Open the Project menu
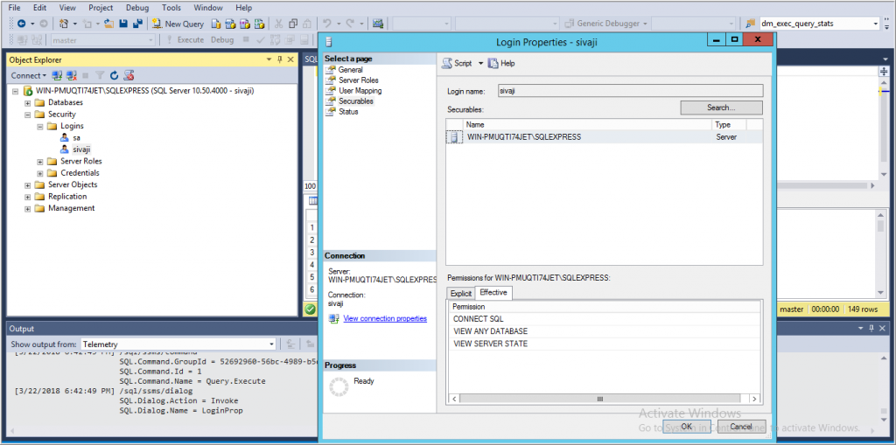The height and width of the screenshot is (445, 896). coord(101,8)
